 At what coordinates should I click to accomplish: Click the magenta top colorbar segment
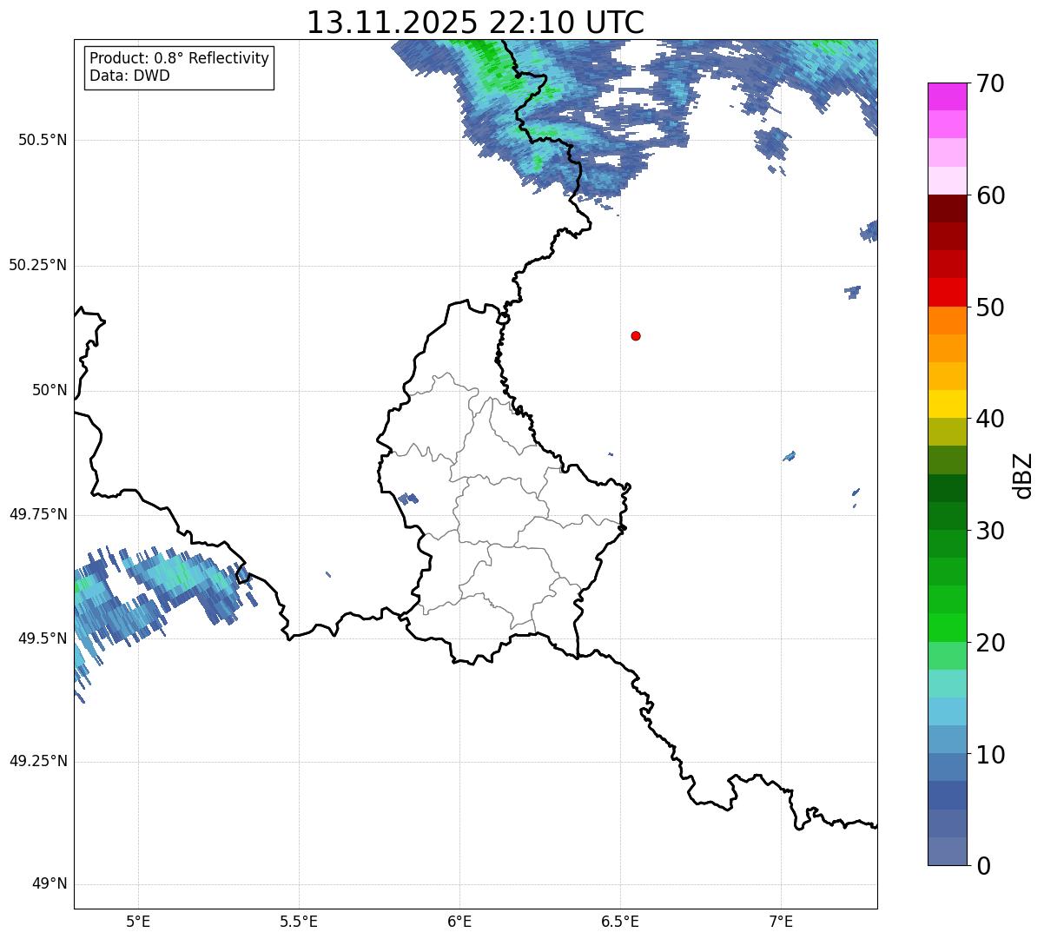point(947,96)
